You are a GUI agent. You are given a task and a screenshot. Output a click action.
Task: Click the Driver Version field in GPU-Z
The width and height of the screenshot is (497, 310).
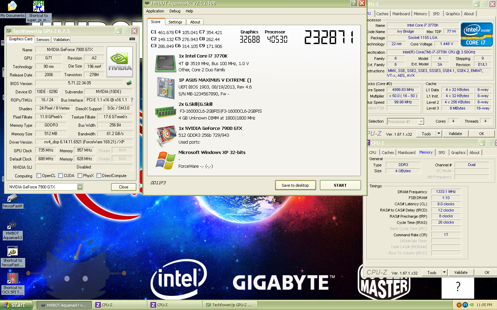[x=84, y=142]
